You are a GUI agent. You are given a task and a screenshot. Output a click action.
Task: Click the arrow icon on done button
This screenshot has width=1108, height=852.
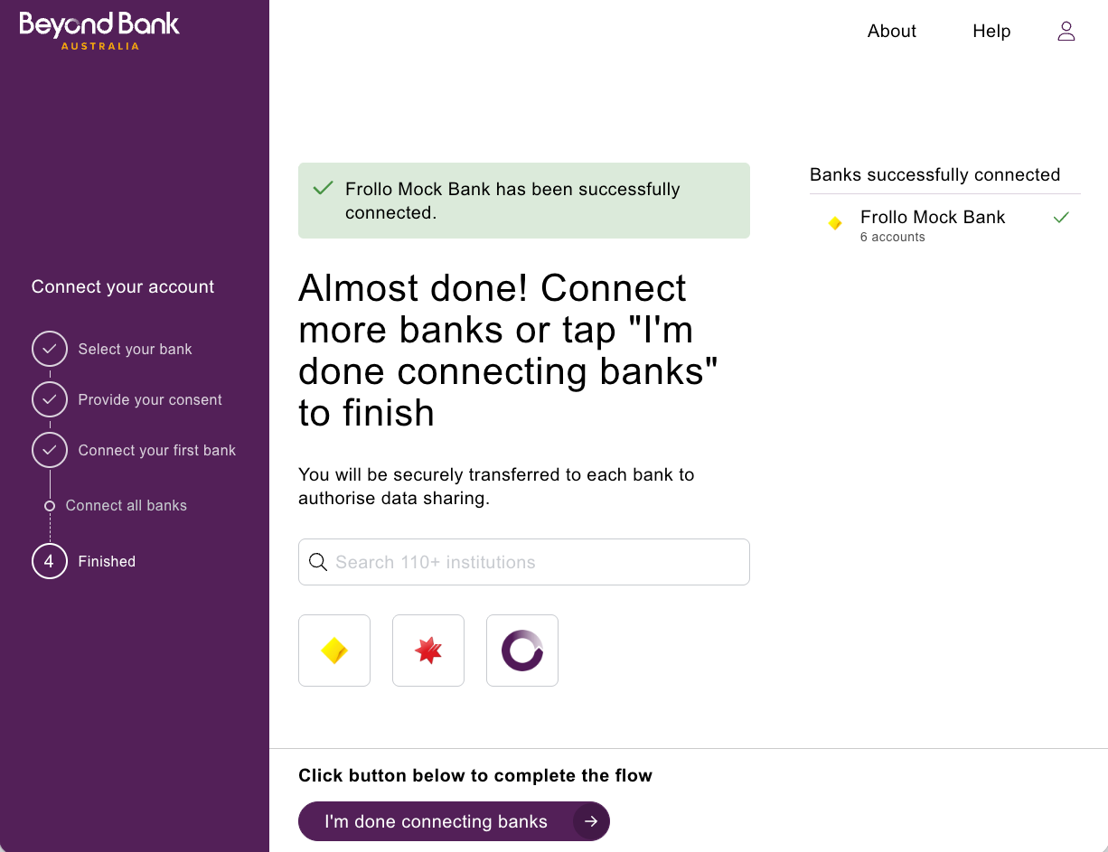(x=590, y=821)
